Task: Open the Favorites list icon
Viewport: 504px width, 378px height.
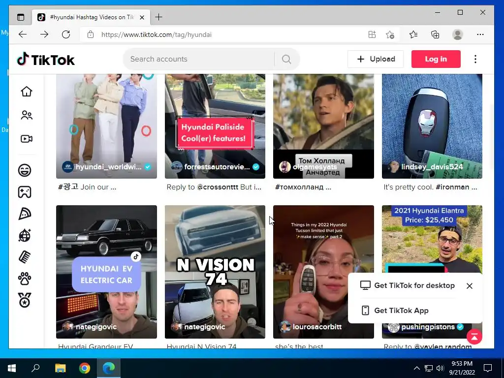Action: coord(413,34)
